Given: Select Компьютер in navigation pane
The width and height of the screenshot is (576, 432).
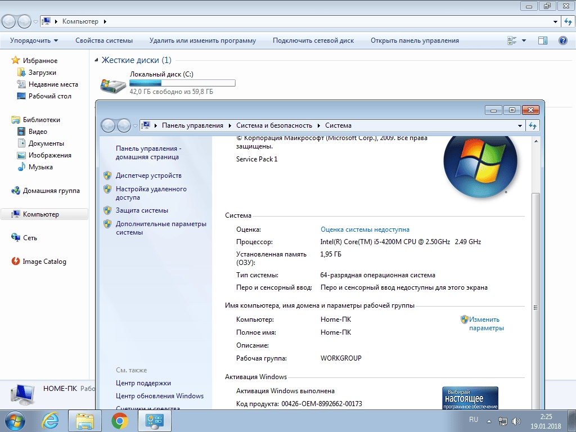Looking at the screenshot, I should click(40, 214).
